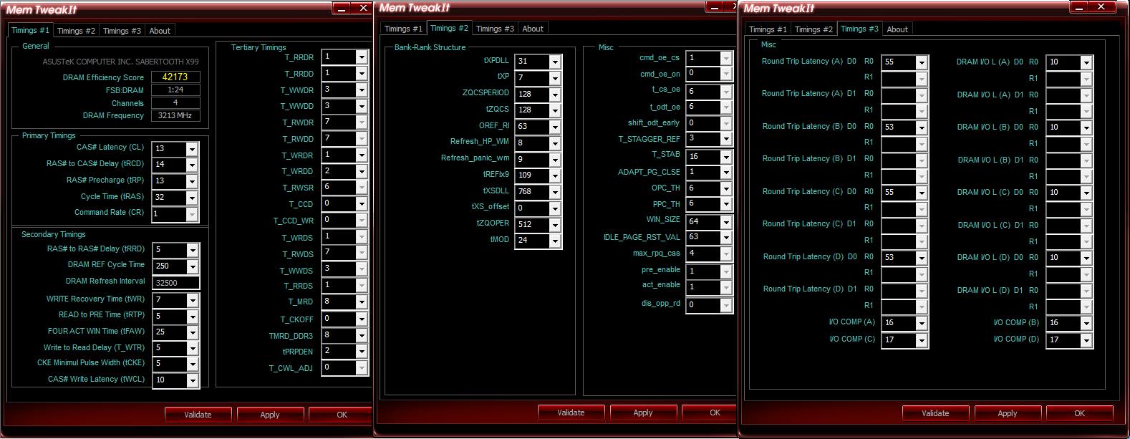This screenshot has height=439, width=1130.
Task: Open tPRPDEN dropdown
Action: click(x=362, y=352)
